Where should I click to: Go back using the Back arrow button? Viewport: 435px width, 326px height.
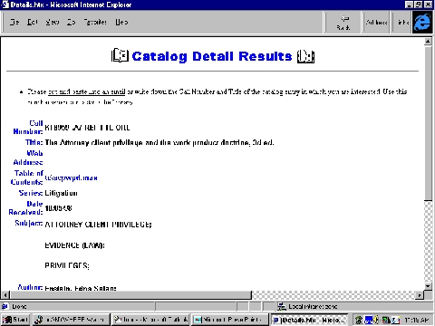pyautogui.click(x=343, y=23)
